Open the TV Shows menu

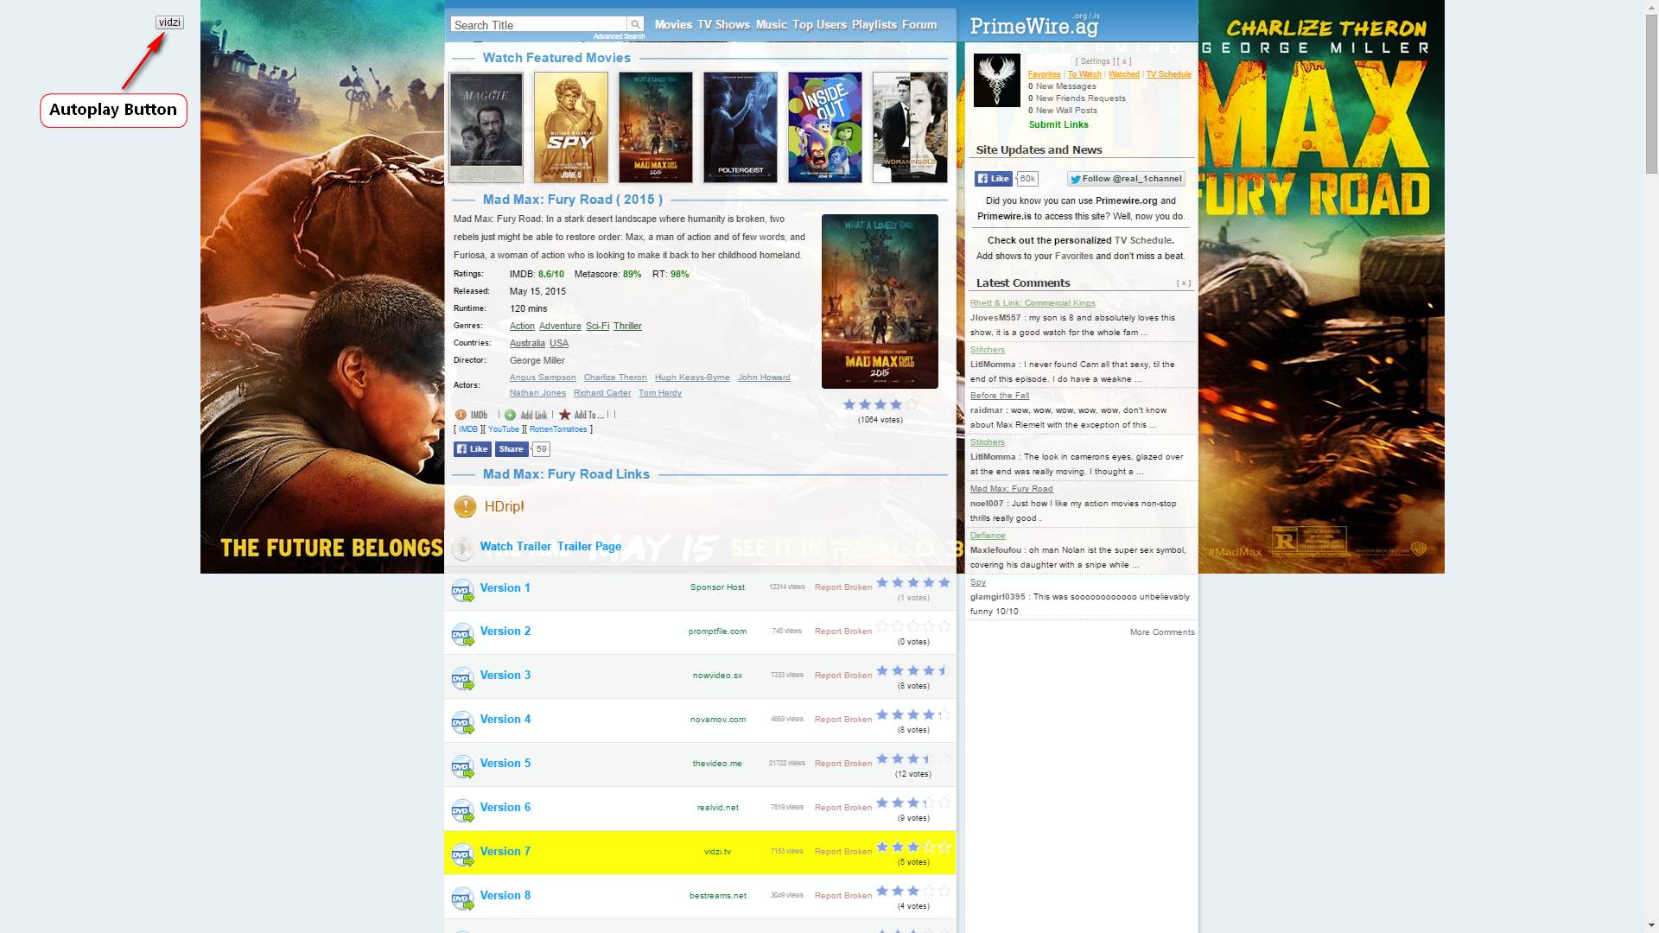(723, 24)
